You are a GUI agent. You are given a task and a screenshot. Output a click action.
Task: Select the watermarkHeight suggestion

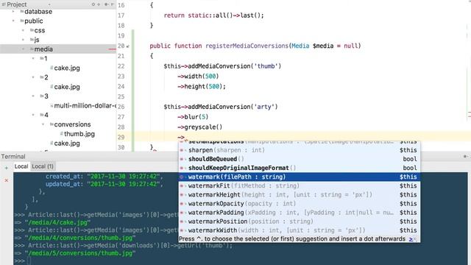pos(299,194)
